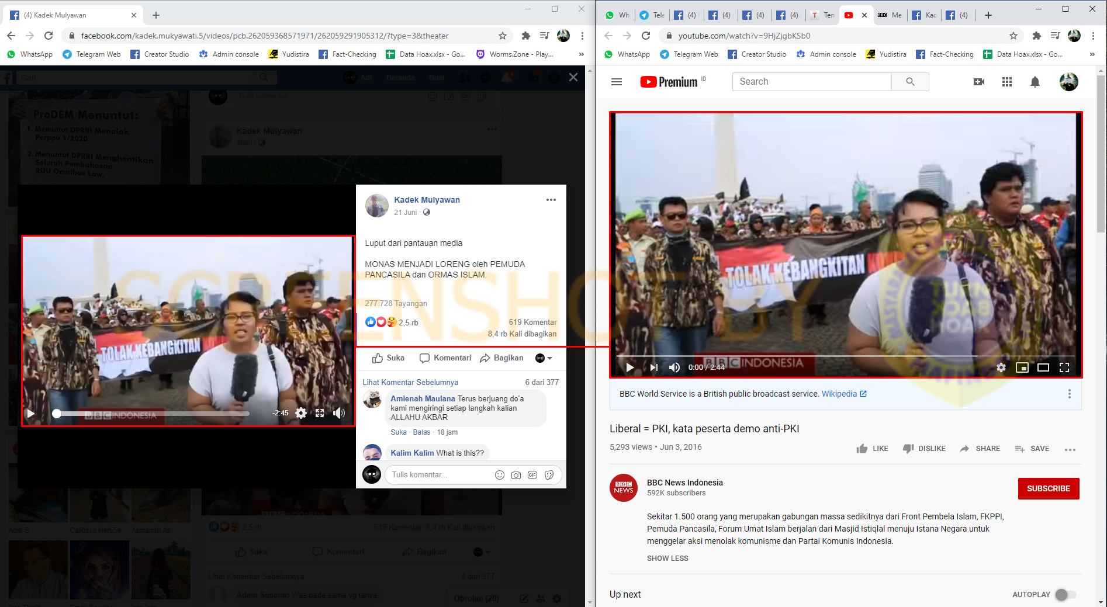Image resolution: width=1107 pixels, height=607 pixels.
Task: Play the Facebook video
Action: click(31, 414)
